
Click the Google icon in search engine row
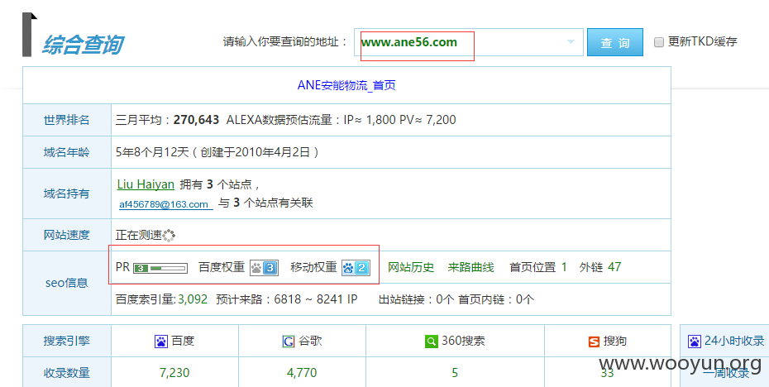[x=289, y=342]
